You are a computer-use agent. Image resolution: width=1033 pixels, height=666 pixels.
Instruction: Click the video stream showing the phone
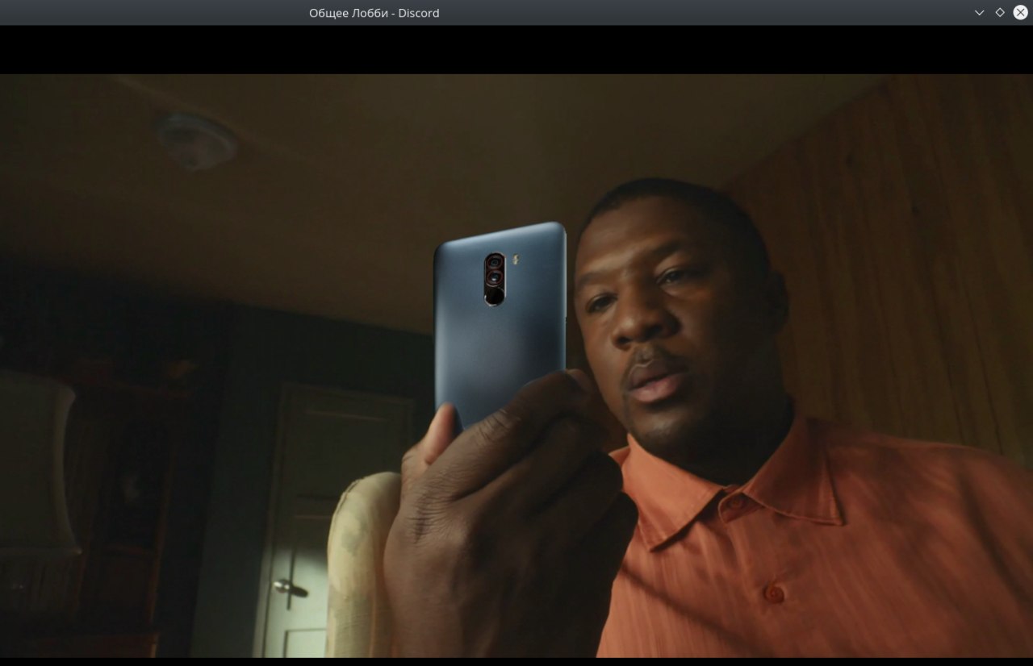tap(516, 366)
